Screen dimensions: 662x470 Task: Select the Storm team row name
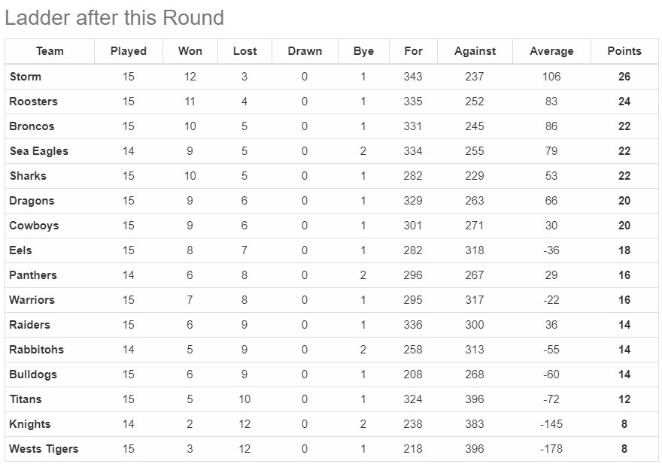click(26, 77)
